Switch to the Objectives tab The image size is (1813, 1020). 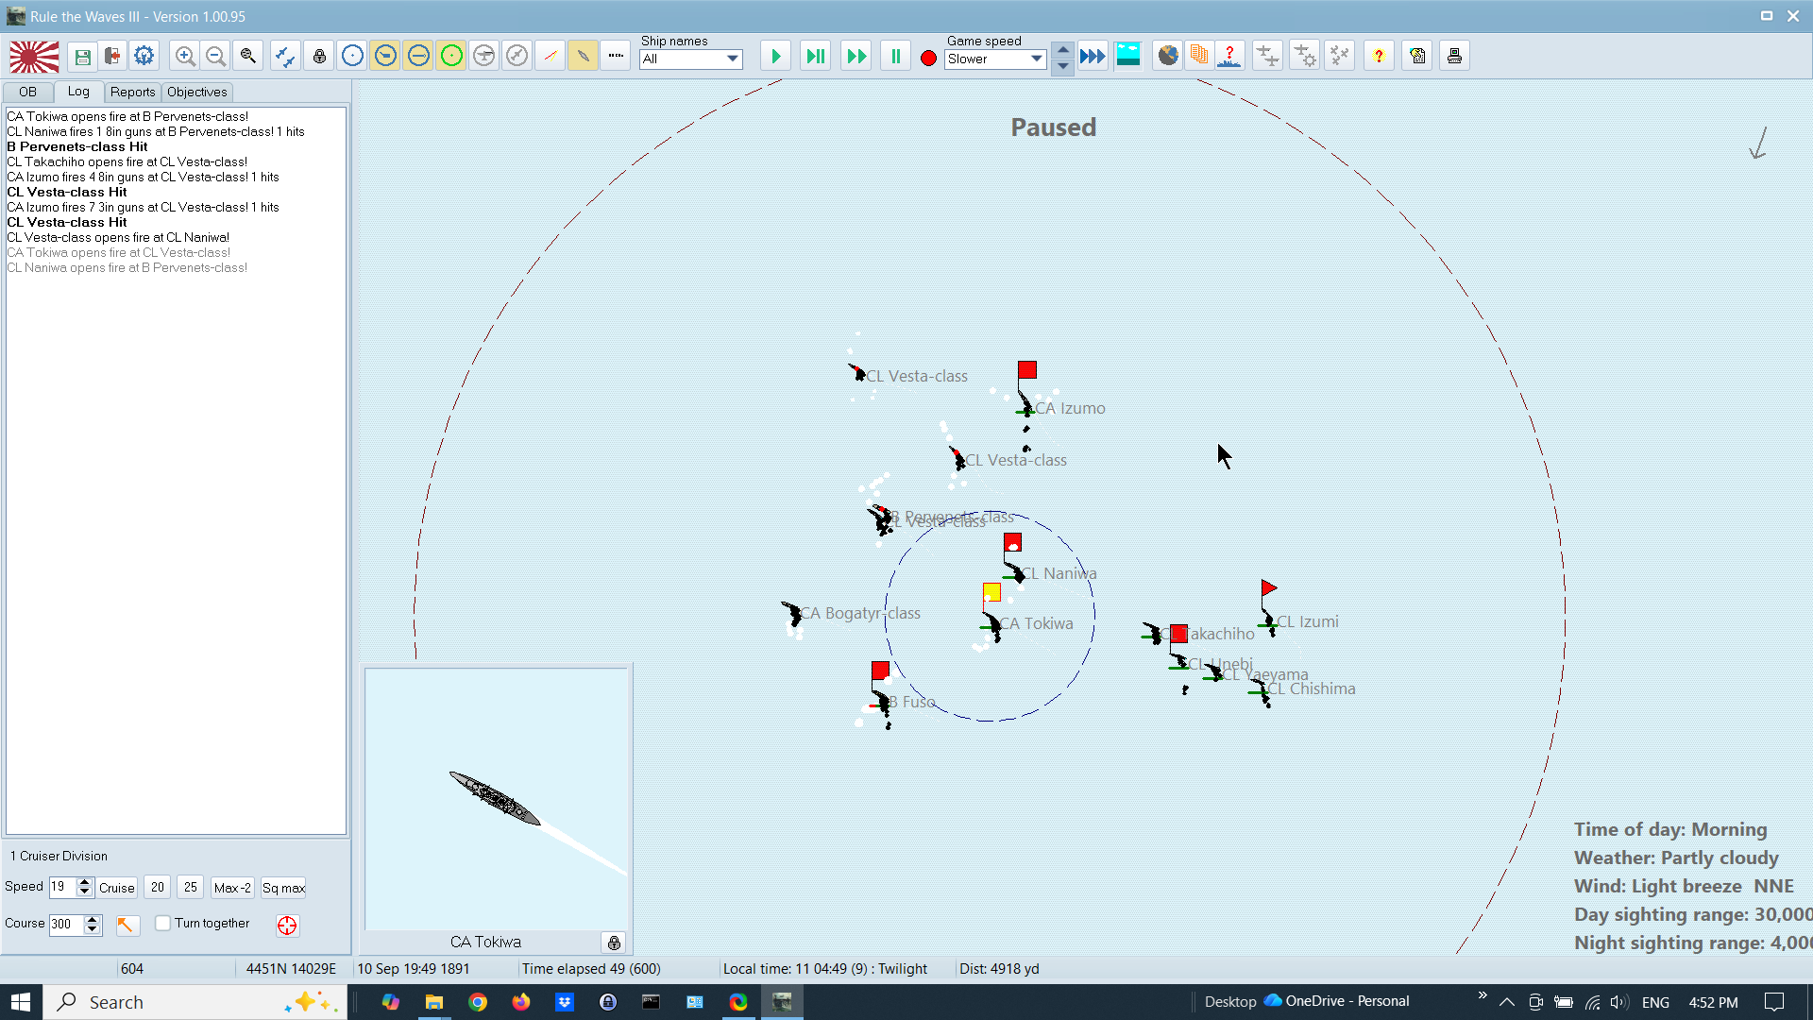coord(196,92)
